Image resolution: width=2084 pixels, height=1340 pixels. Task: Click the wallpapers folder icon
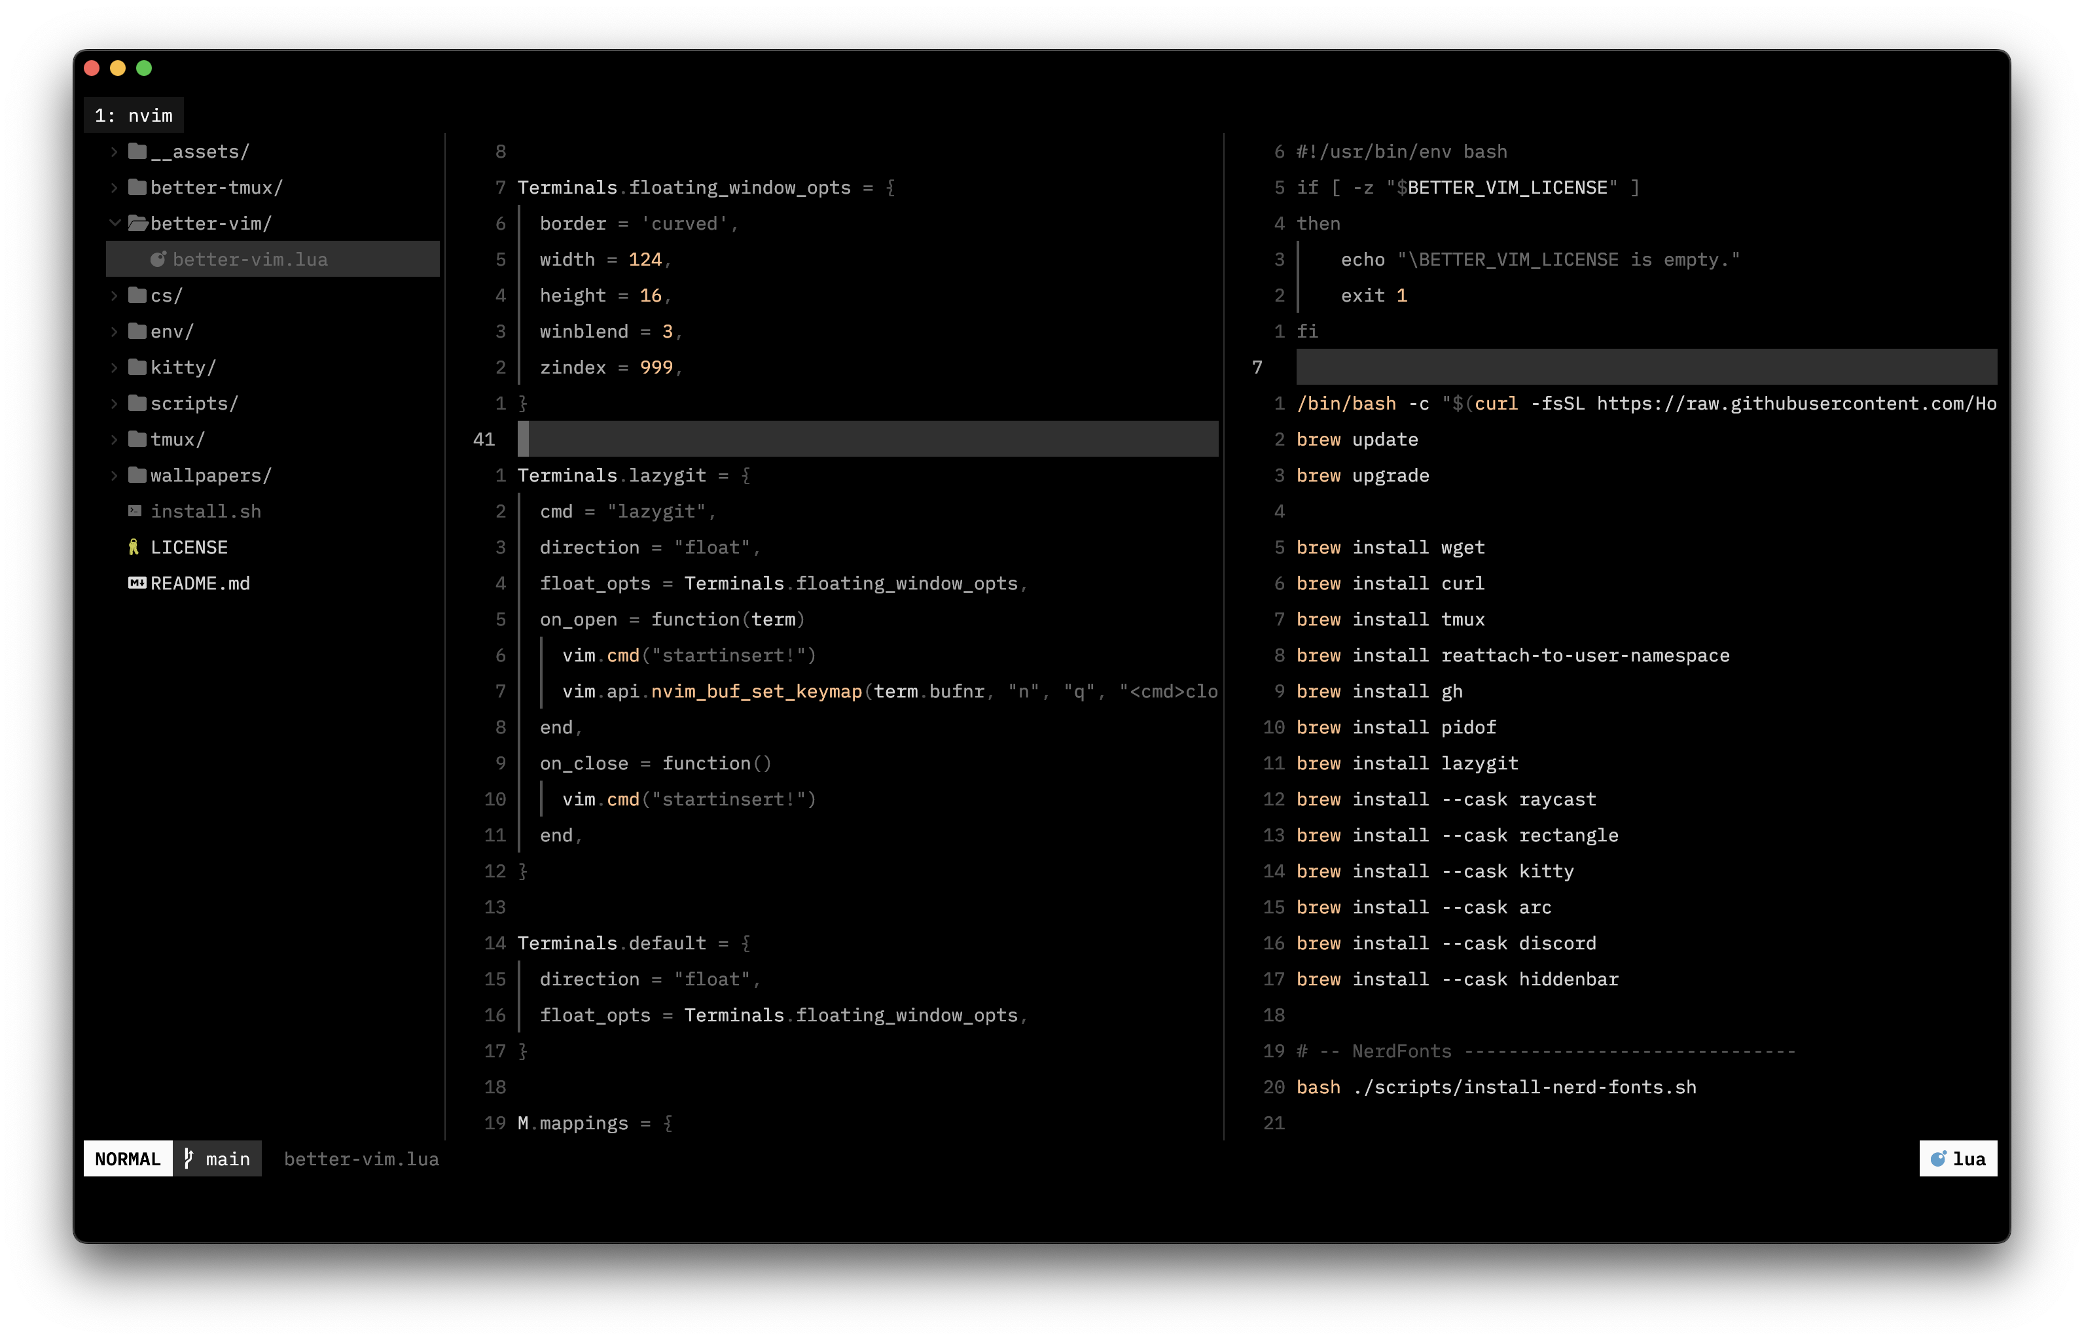(137, 475)
